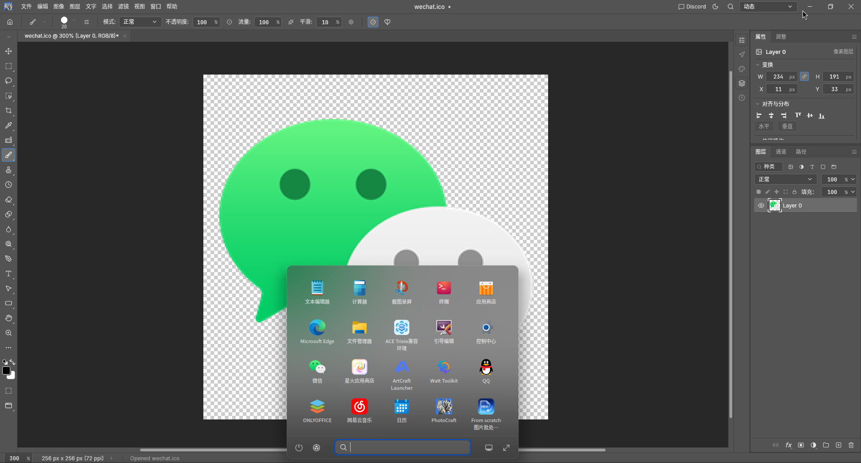Switch to the 调整 tab
This screenshot has width=861, height=463.
click(x=781, y=37)
